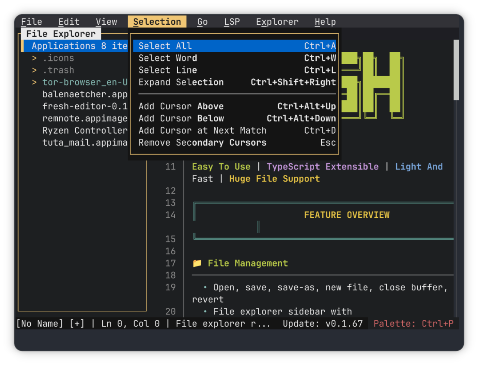478x365 pixels.
Task: Open the View menu
Action: 106,22
